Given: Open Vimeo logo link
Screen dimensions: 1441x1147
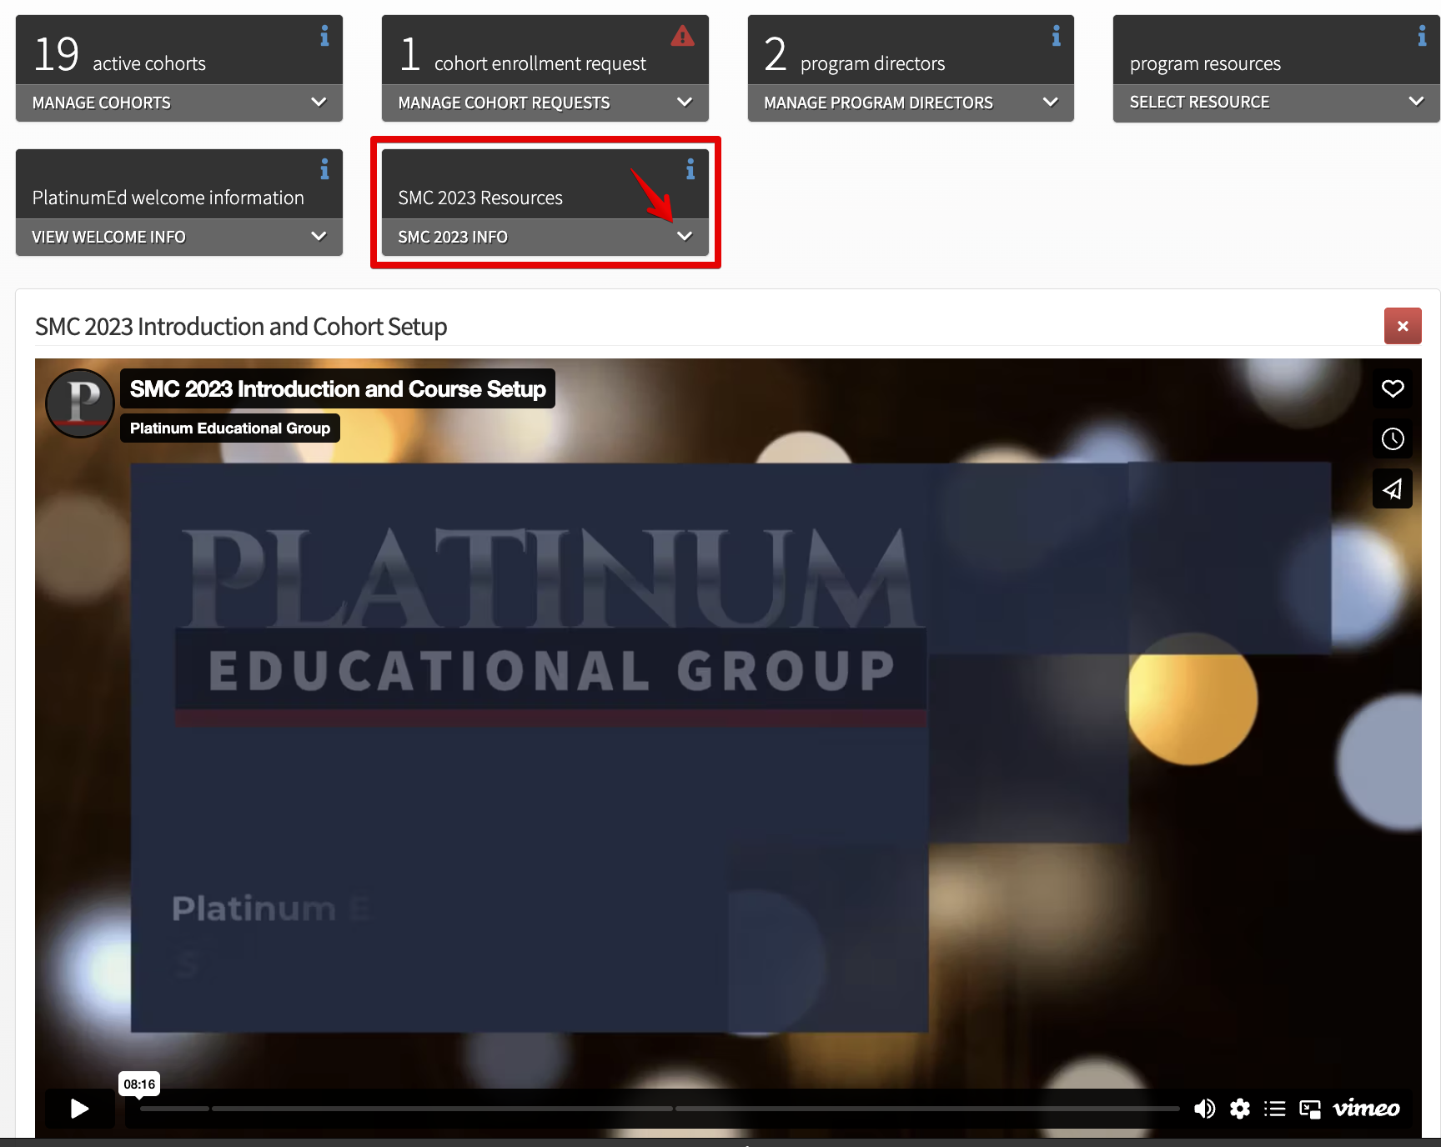Looking at the screenshot, I should (x=1366, y=1108).
